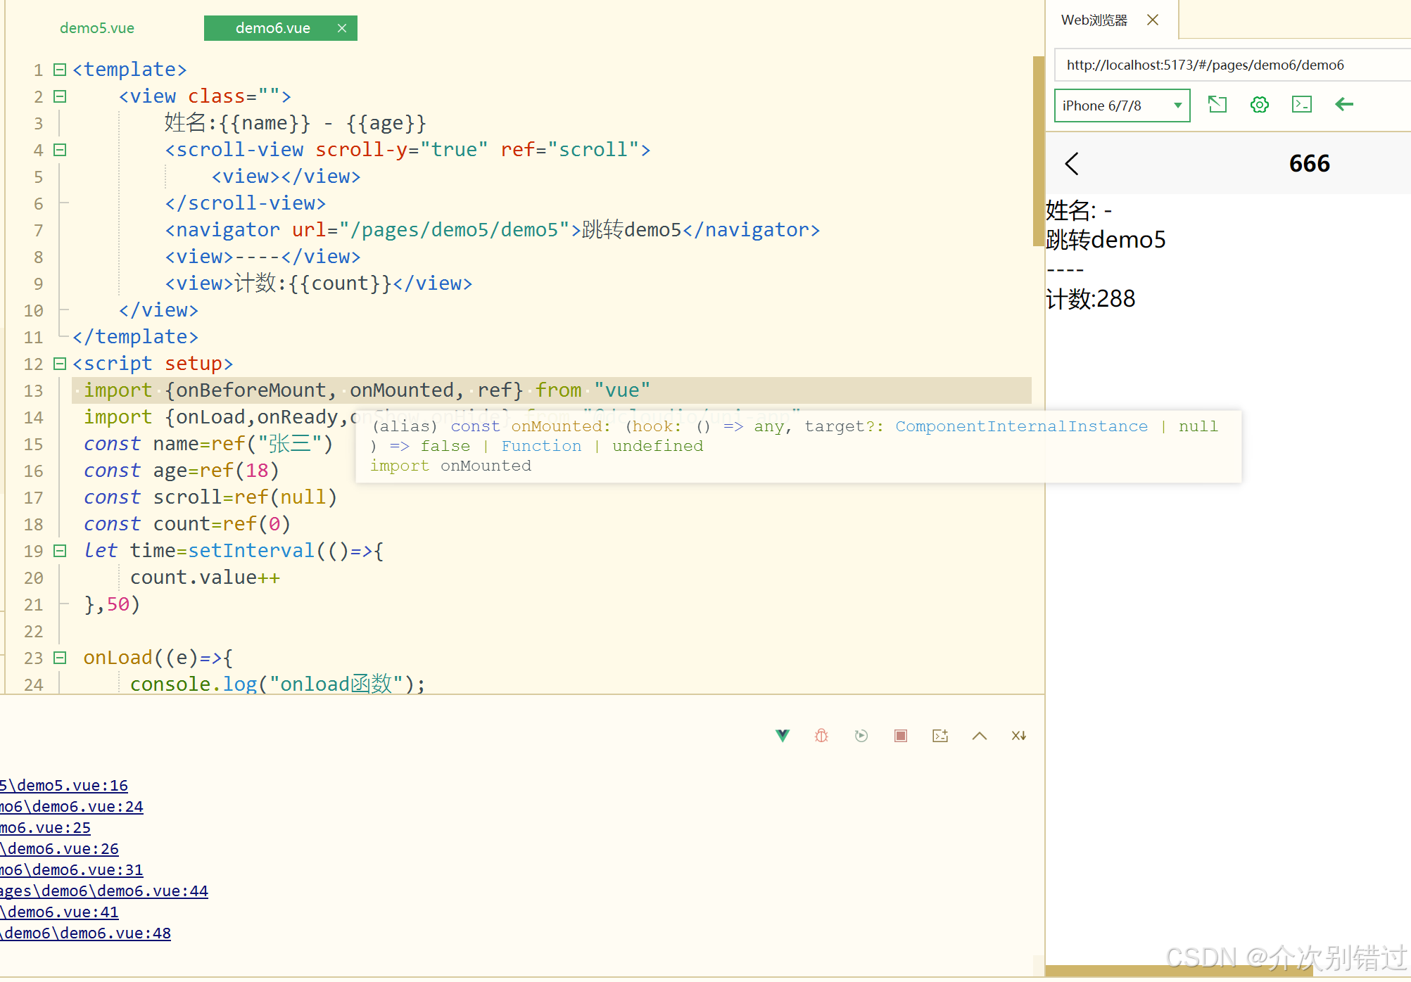Open a new terminal from console toolbar
Screen dimensions: 1411x982
pyautogui.click(x=940, y=736)
